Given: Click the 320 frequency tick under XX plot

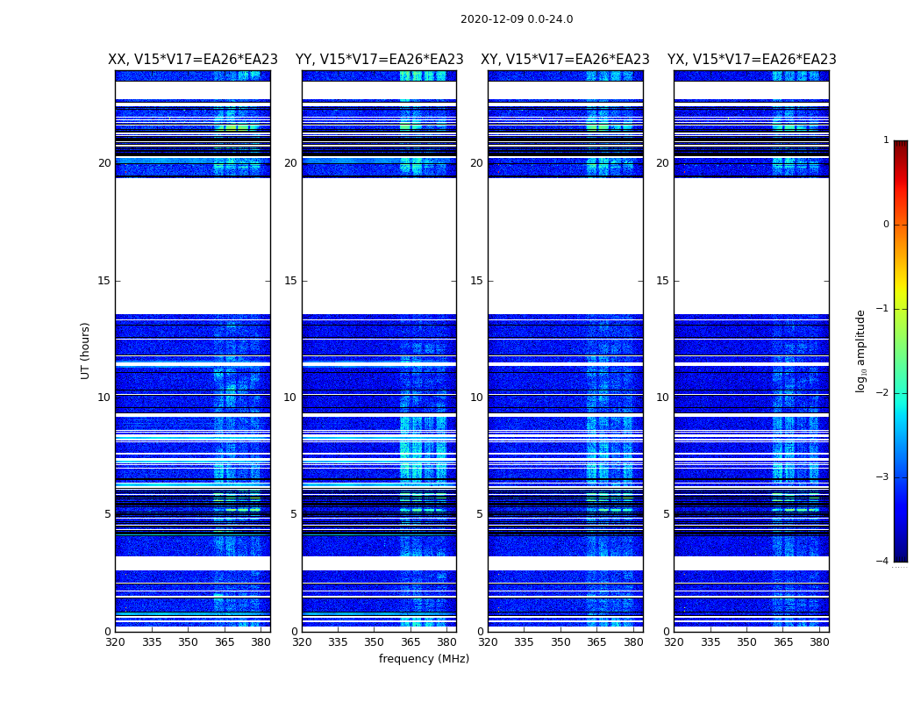Looking at the screenshot, I should [x=115, y=642].
